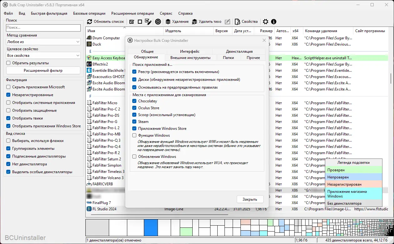The width and height of the screenshot is (394, 244).
Task: Click the FABRICVERB row icon
Action: tap(89, 184)
